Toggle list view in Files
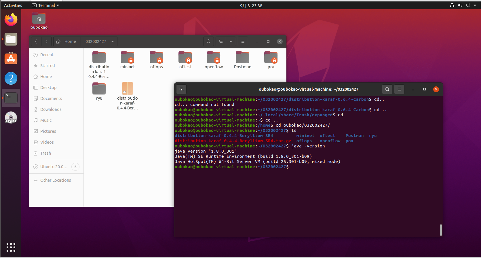 click(x=221, y=41)
